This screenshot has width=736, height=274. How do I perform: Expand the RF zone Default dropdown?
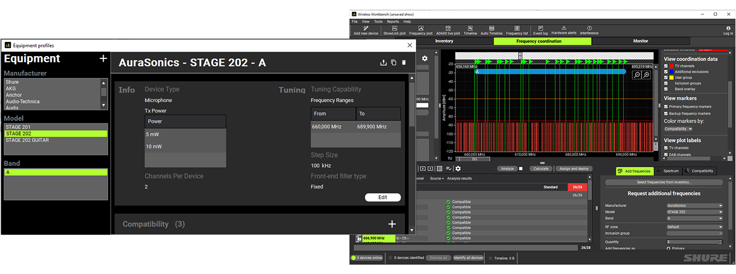pyautogui.click(x=694, y=227)
